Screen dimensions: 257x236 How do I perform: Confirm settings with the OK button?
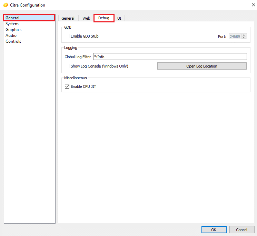coord(214,230)
